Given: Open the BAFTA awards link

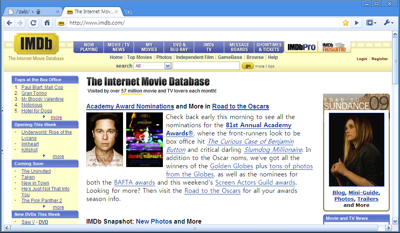Looking at the screenshot, I should pos(134,183).
